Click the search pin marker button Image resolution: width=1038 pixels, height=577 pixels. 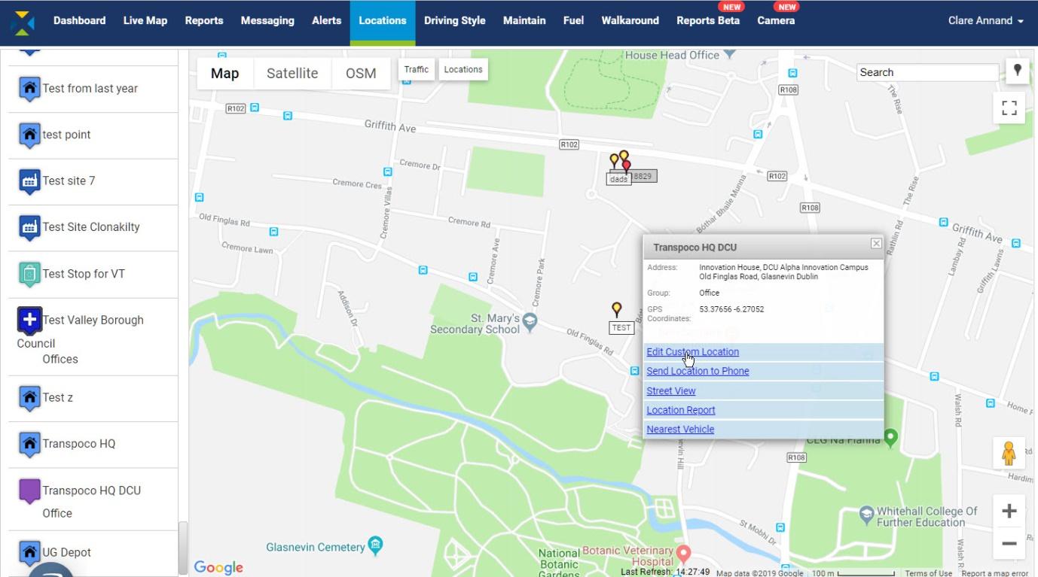click(x=1018, y=71)
